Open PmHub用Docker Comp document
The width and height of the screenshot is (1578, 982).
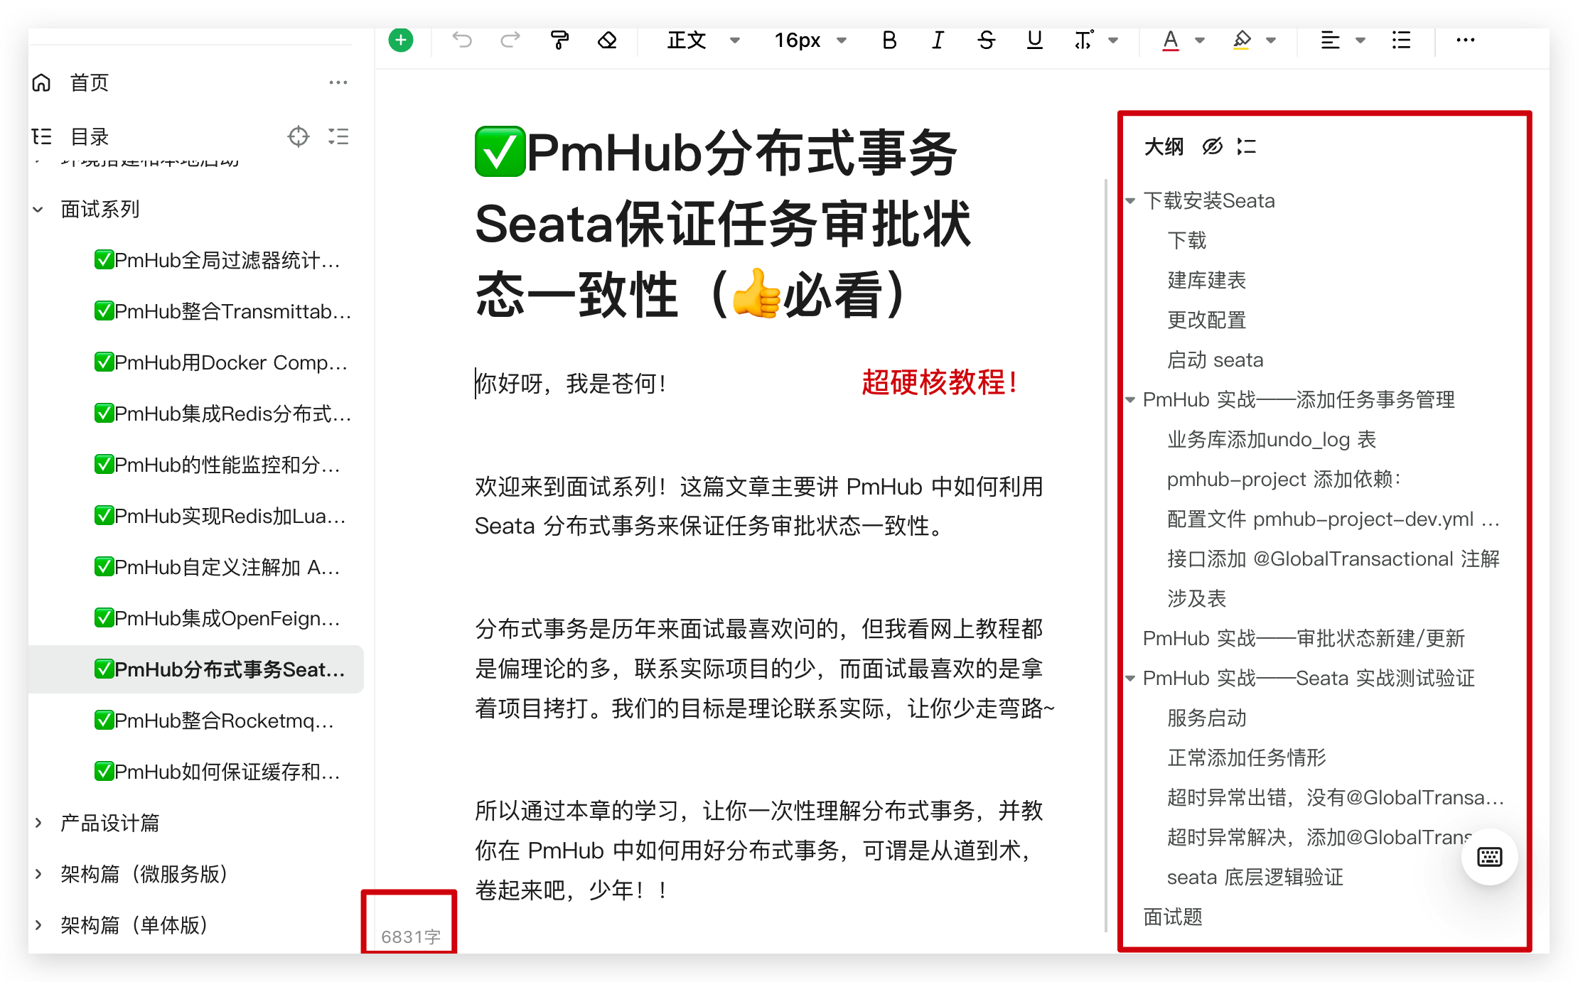tap(221, 362)
